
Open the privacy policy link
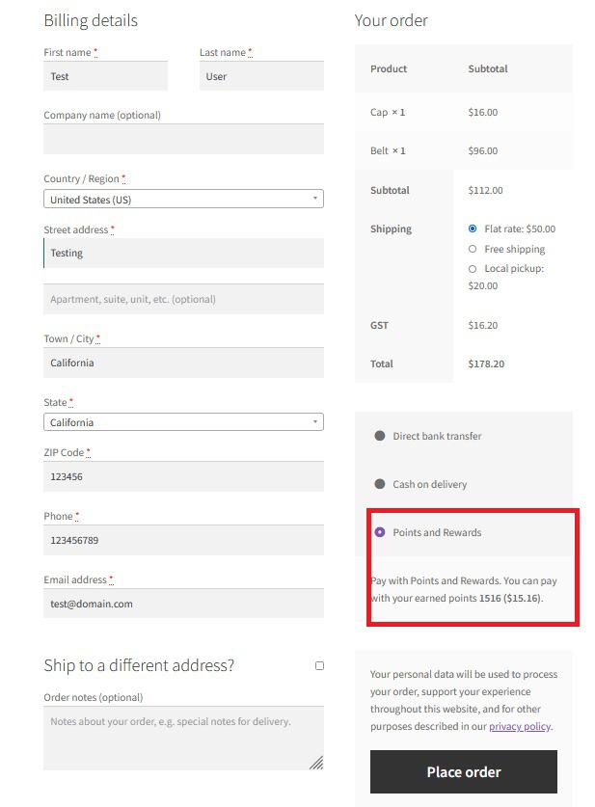tap(519, 726)
